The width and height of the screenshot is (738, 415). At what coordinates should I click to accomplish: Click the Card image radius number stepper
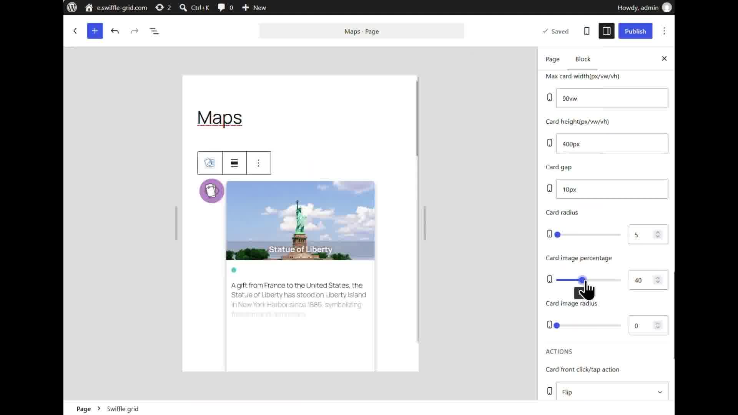[x=658, y=325]
